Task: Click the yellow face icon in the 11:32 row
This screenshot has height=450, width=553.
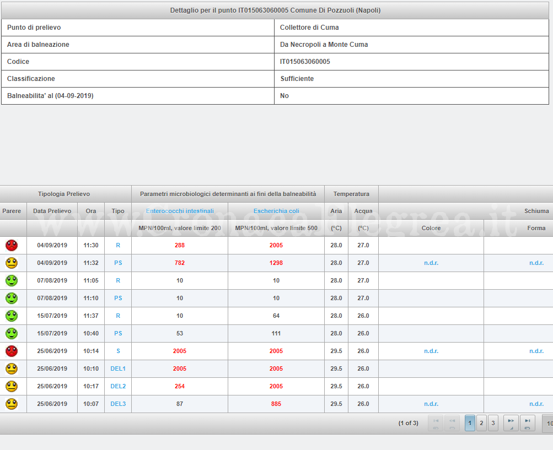Action: [12, 263]
